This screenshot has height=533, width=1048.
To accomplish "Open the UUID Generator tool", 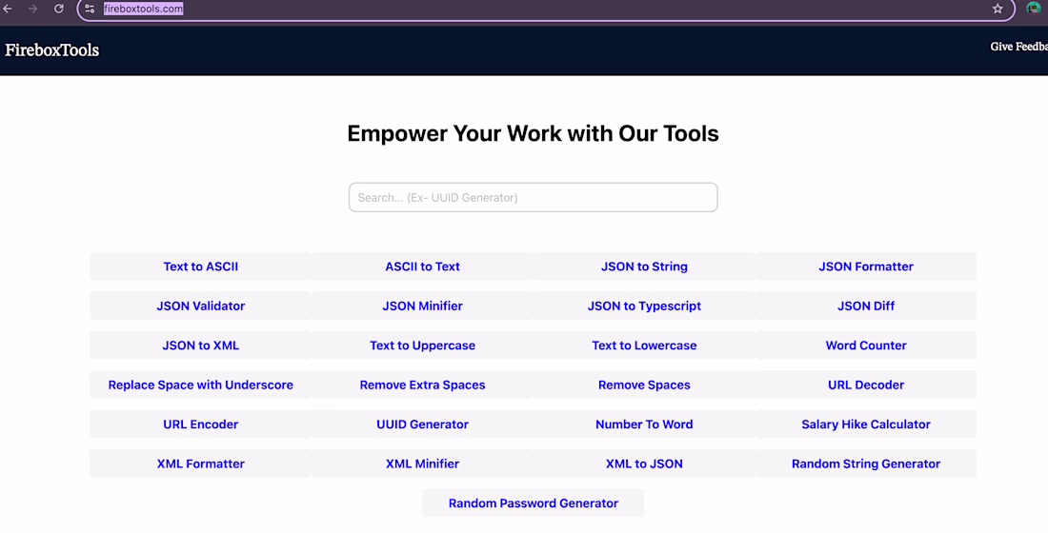I will pyautogui.click(x=422, y=424).
